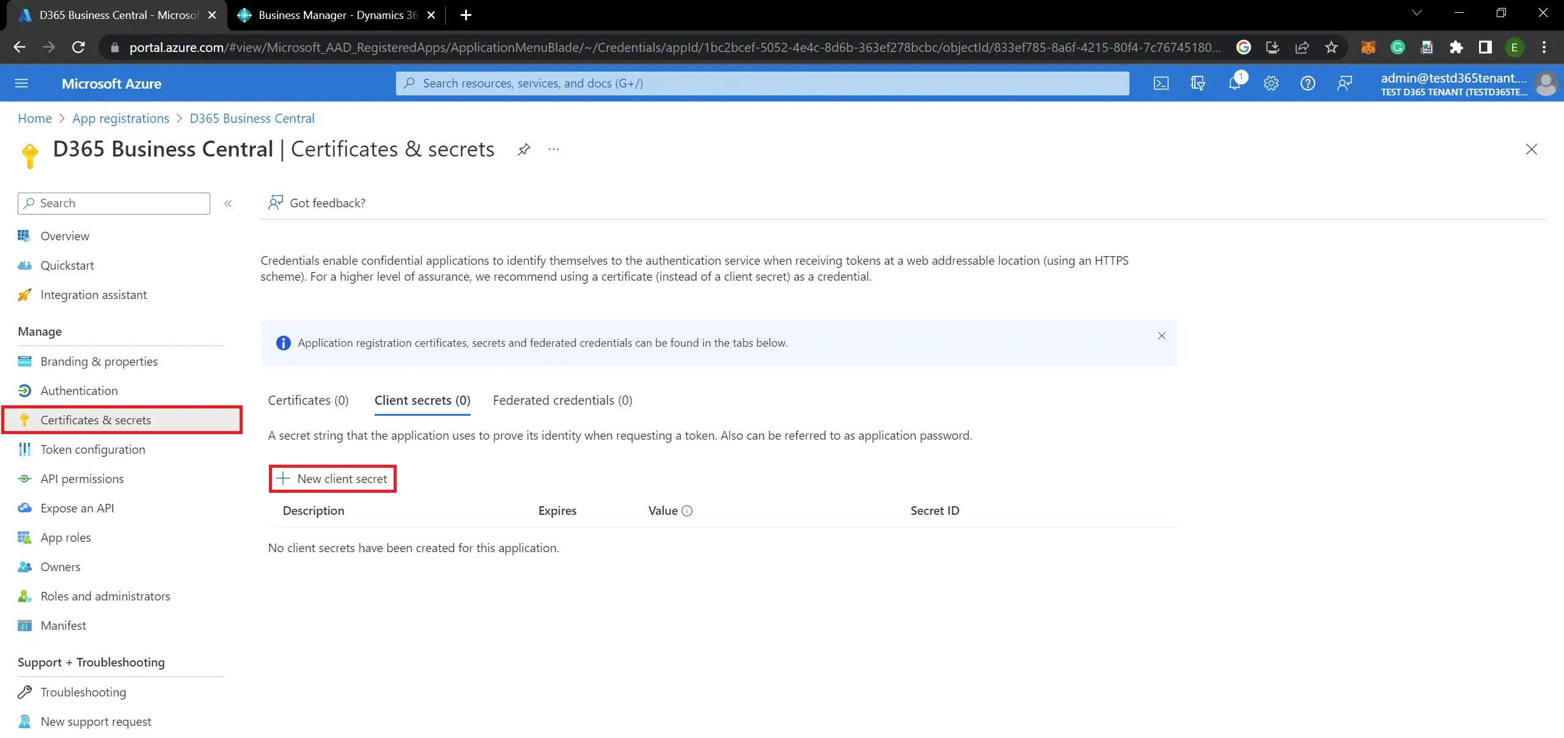The height and width of the screenshot is (738, 1564).
Task: Show the Value column info tooltip
Action: point(687,511)
